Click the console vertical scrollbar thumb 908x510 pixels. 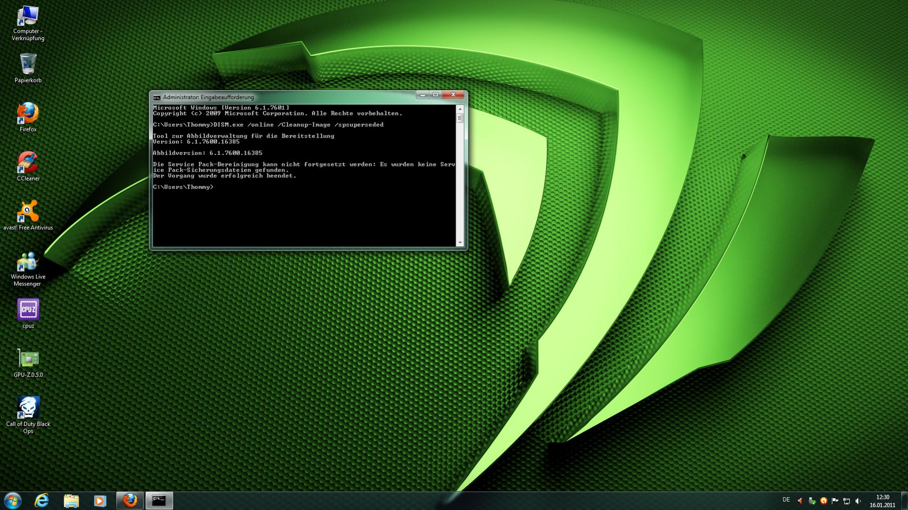pyautogui.click(x=460, y=118)
